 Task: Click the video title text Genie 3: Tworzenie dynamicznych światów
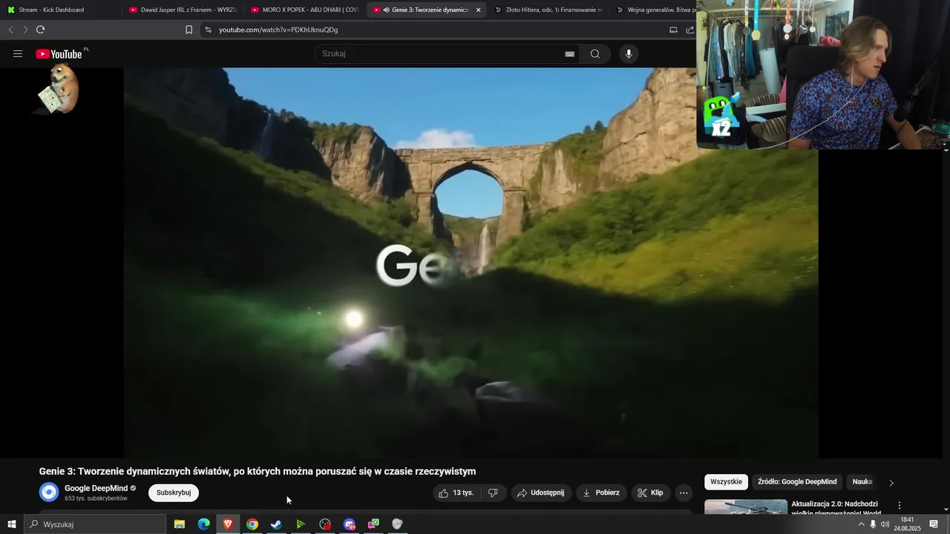click(258, 471)
